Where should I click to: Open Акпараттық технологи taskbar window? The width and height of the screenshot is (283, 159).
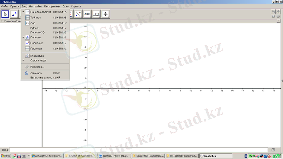47,156
